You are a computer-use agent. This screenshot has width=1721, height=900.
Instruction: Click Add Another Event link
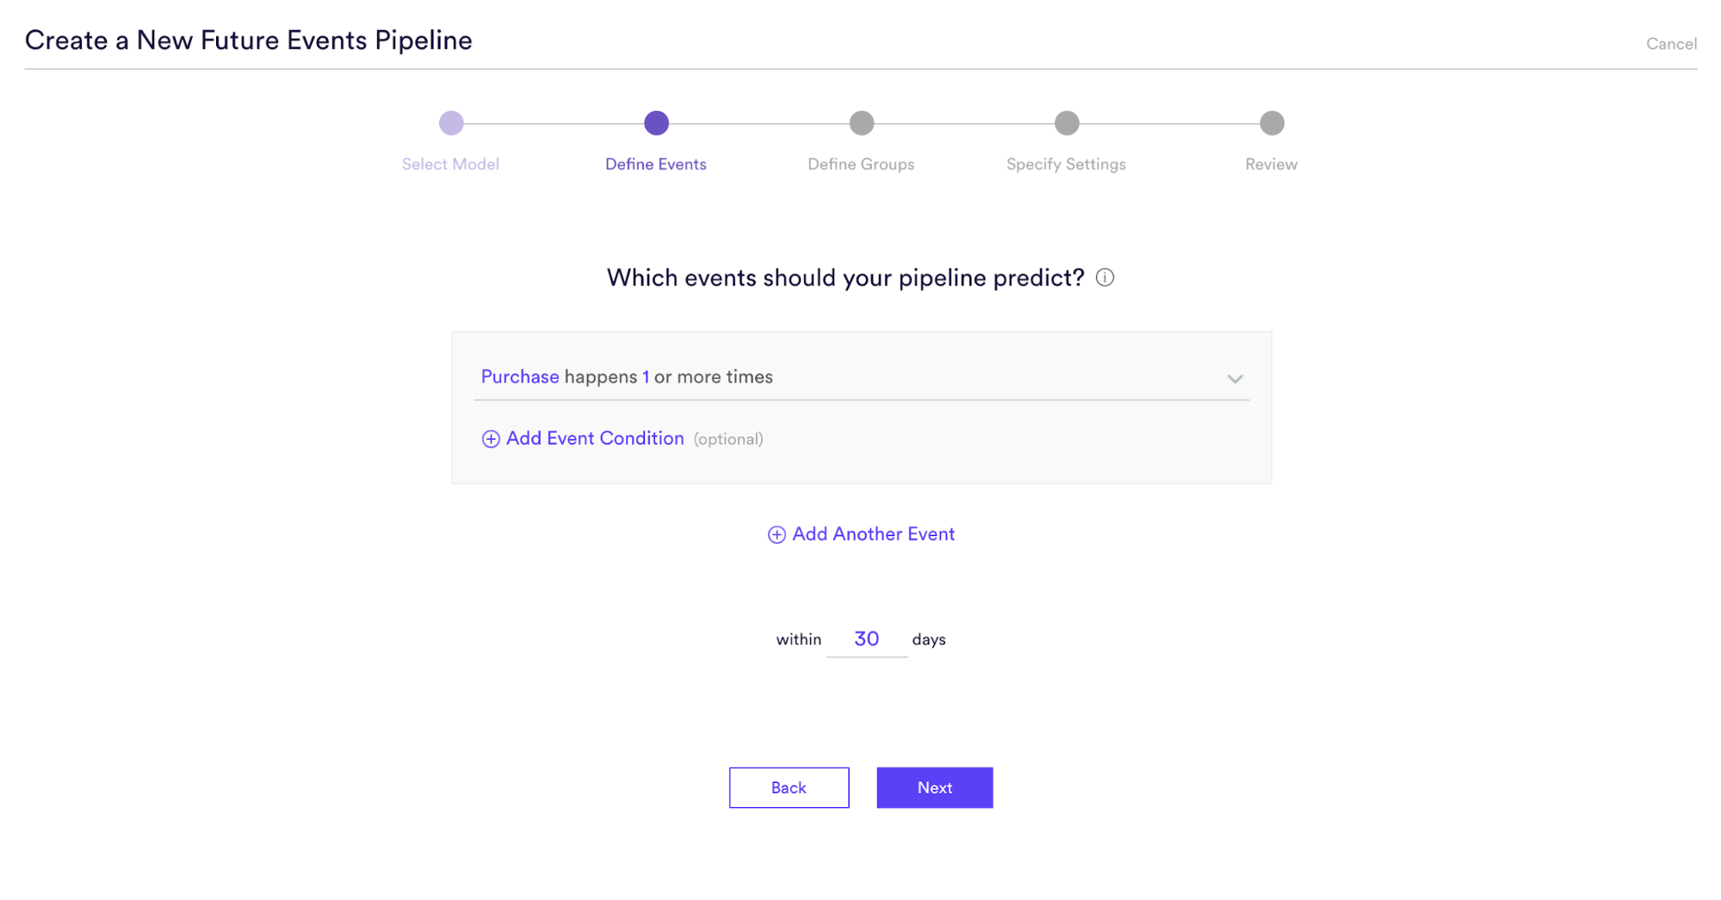[872, 534]
